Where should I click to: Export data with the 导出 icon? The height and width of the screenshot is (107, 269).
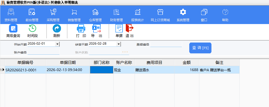(97, 31)
